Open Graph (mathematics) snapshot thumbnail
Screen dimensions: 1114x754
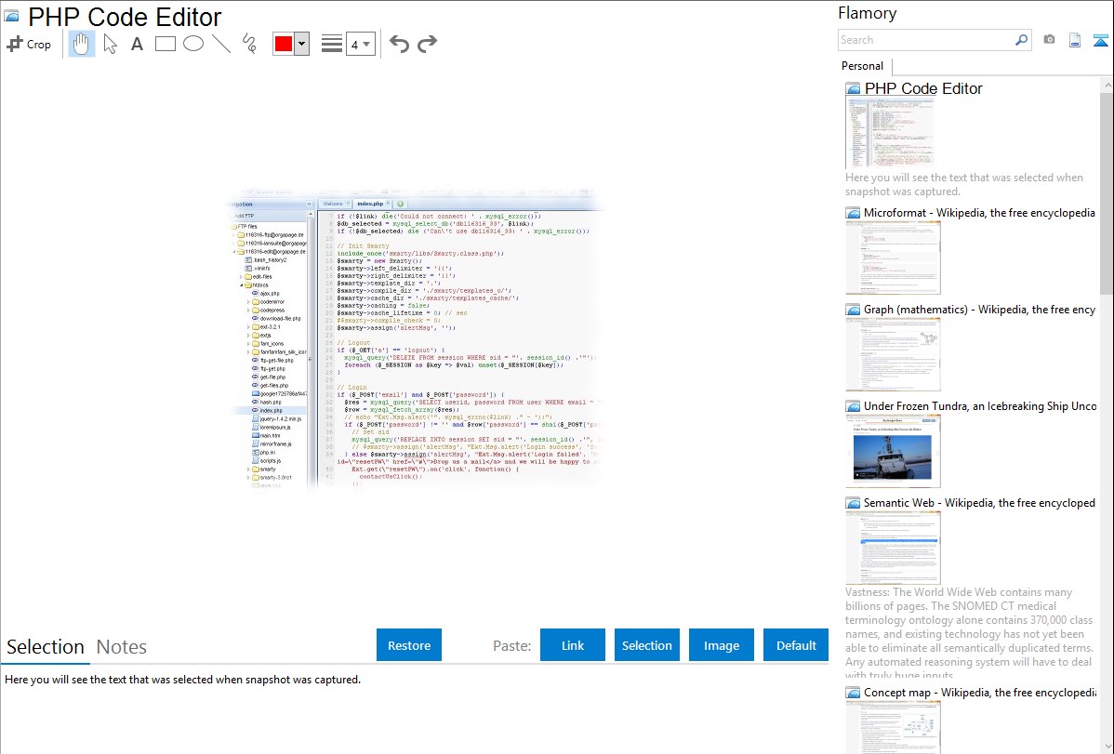[893, 354]
